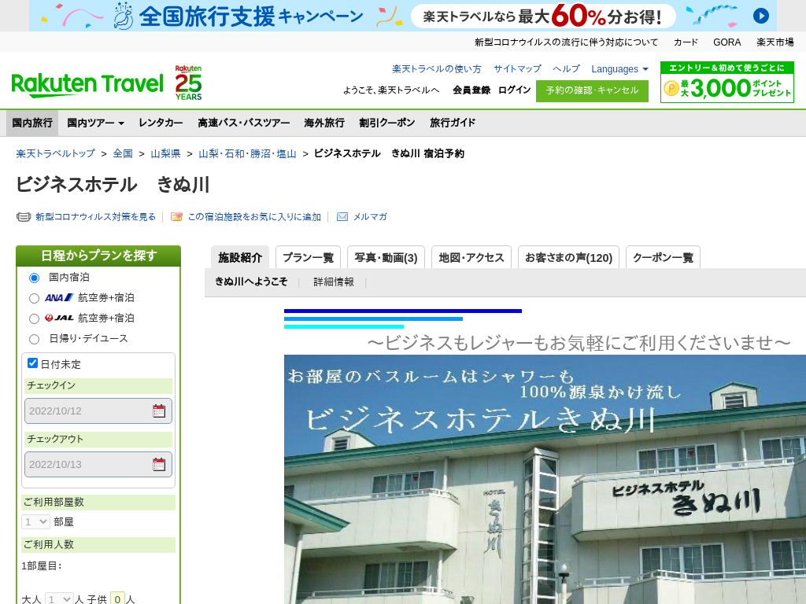The image size is (806, 604).
Task: Open the 写真・動画(3) tab
Action: pyautogui.click(x=386, y=257)
